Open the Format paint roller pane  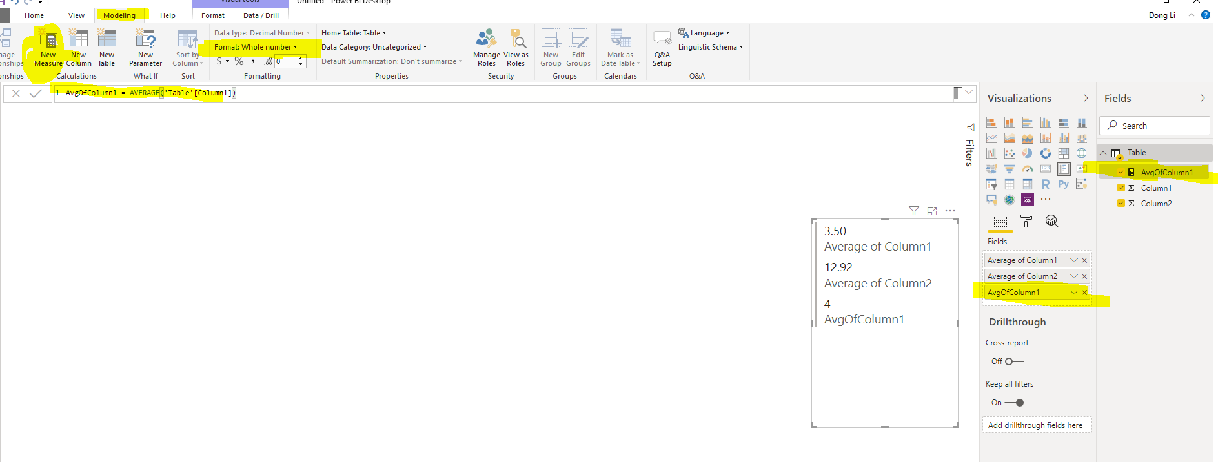pos(1026,222)
